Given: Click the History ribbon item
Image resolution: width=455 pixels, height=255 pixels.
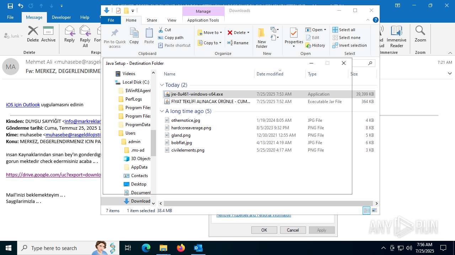Looking at the screenshot, I should (x=315, y=45).
